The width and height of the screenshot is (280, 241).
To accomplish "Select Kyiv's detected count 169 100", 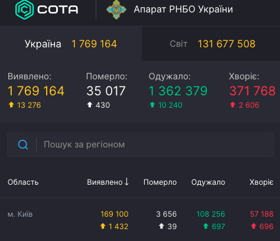I will click(115, 214).
